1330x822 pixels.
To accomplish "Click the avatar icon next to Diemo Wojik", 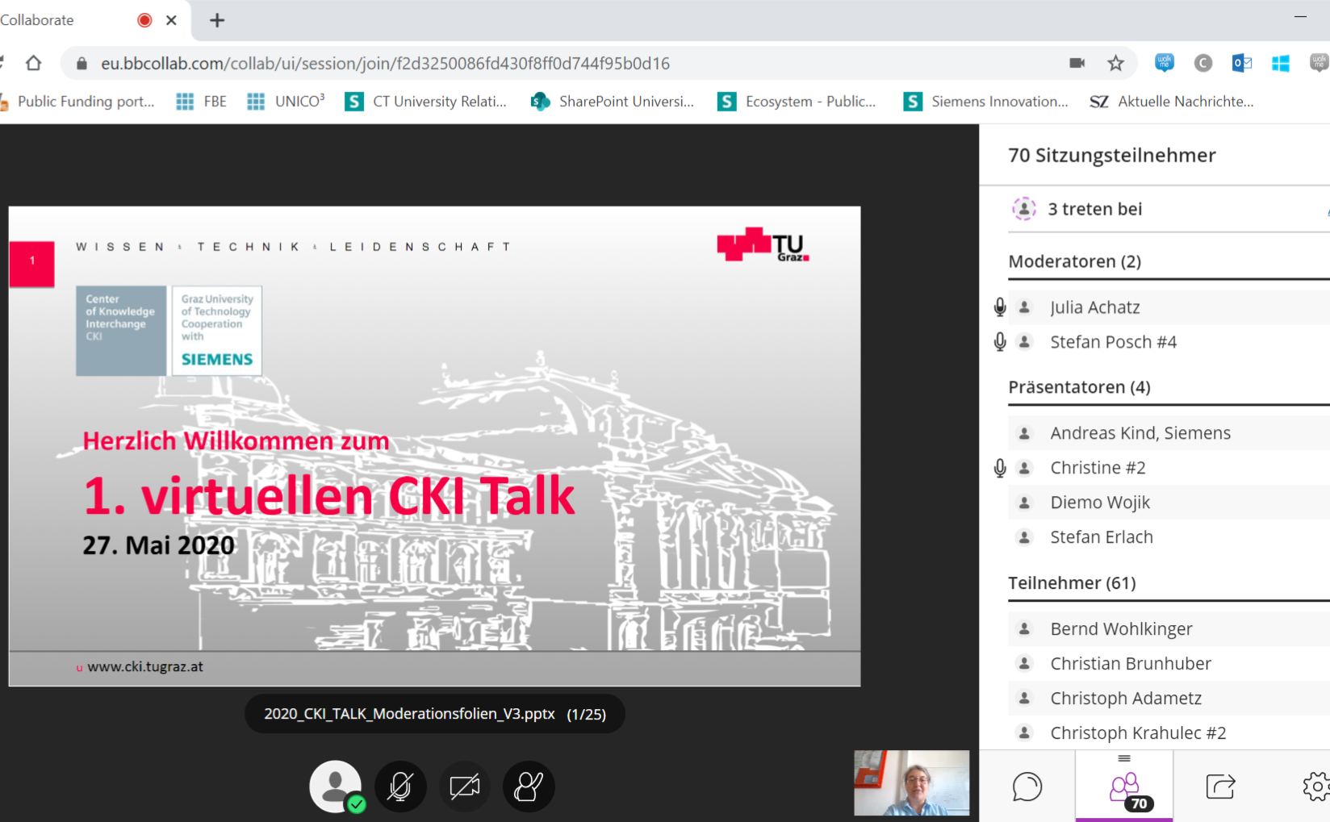I will (1024, 503).
